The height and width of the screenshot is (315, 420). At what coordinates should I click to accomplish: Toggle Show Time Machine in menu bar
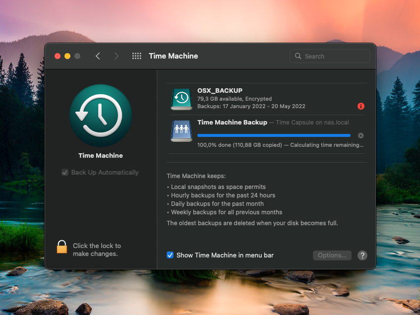170,255
